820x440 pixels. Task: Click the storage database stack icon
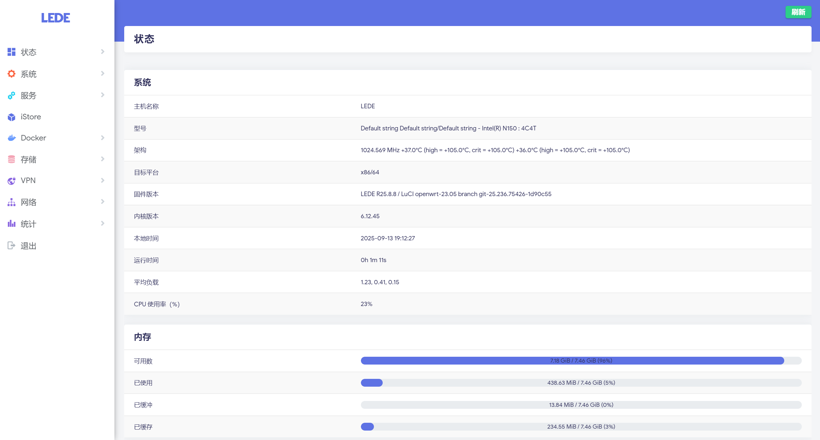tap(11, 159)
